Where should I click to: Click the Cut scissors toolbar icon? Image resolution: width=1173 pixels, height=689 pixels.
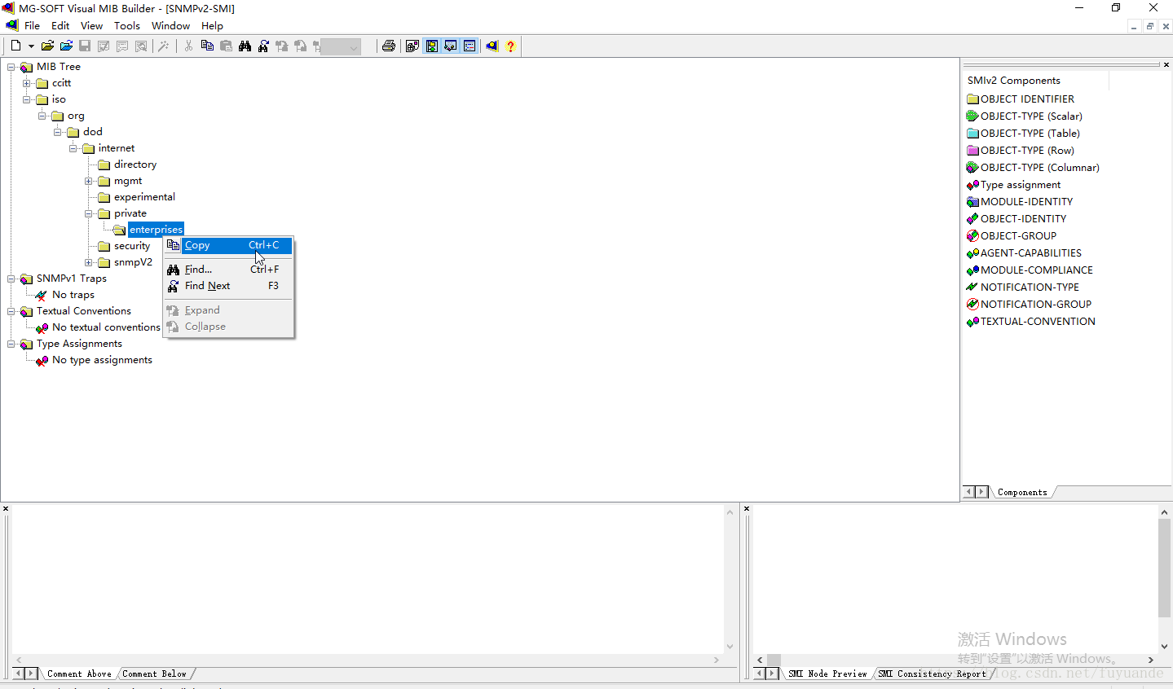click(x=188, y=46)
